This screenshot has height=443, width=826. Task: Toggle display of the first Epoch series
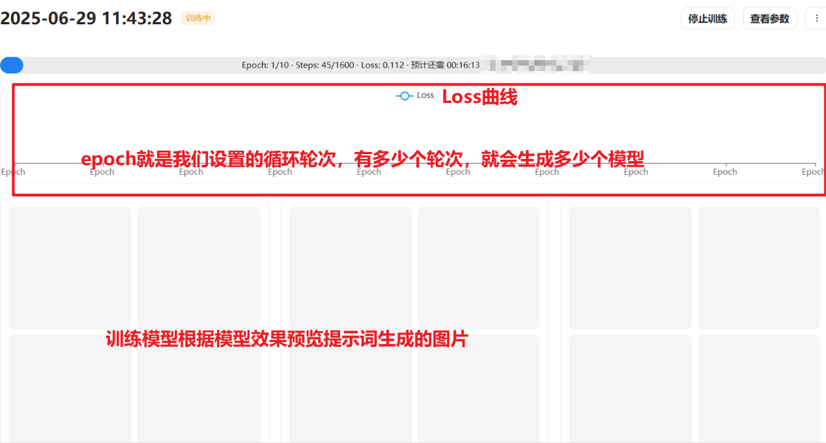pos(13,171)
